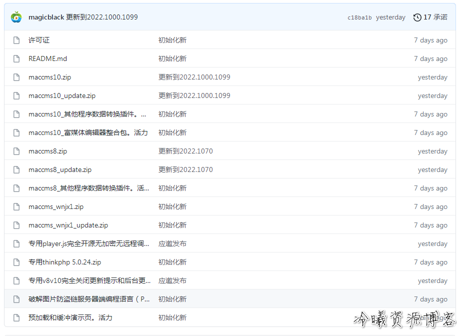
Task: Click the file icon beside maccms10_富媒体编辑器整合包
Action: point(16,132)
